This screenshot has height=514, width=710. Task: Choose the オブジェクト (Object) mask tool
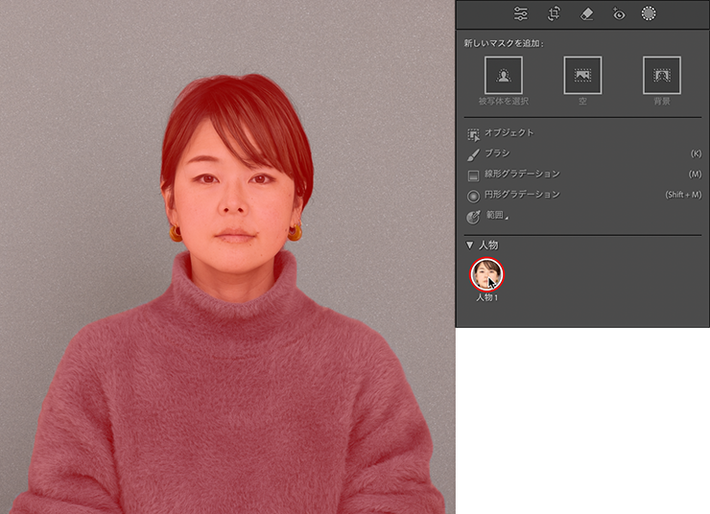click(509, 132)
